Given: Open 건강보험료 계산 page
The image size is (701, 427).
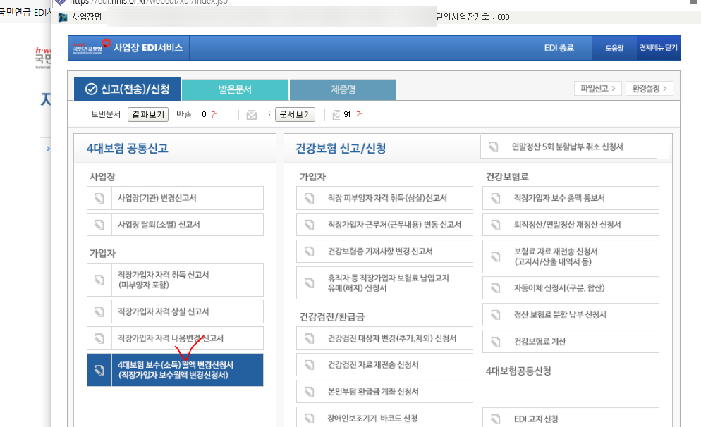Looking at the screenshot, I should click(571, 342).
